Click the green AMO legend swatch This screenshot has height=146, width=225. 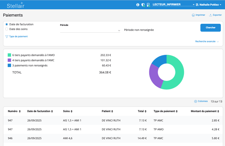9,55
